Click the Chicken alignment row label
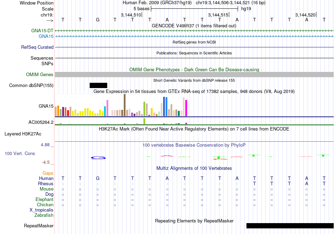Image resolution: width=334 pixels, height=234 pixels. pyautogui.click(x=45, y=205)
